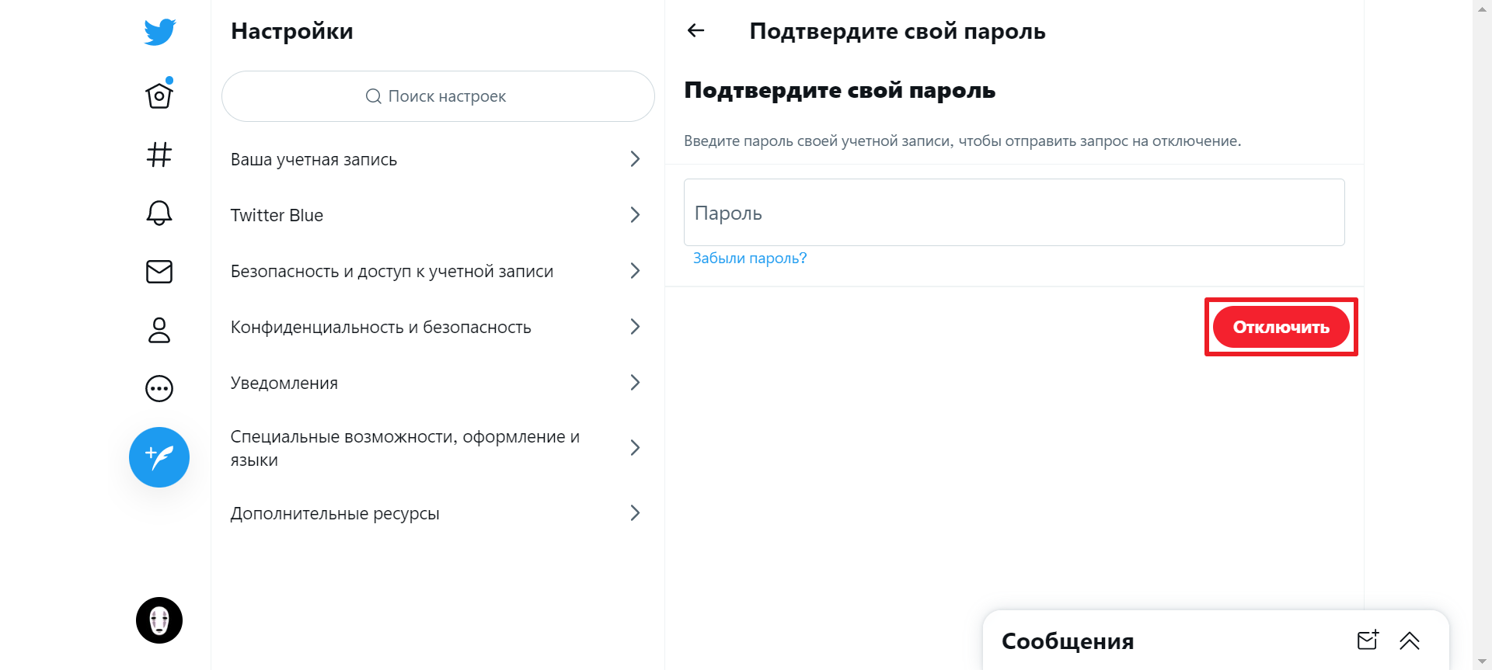Click the More options three-dots icon
Viewport: 1492px width, 670px height.
(x=159, y=389)
